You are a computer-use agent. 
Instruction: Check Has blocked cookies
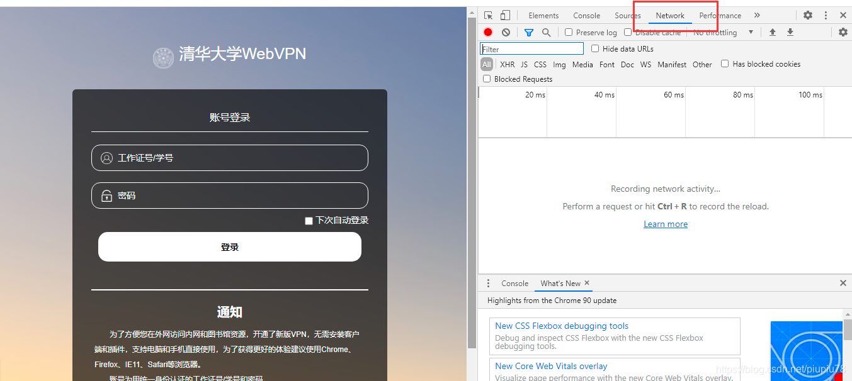click(725, 63)
